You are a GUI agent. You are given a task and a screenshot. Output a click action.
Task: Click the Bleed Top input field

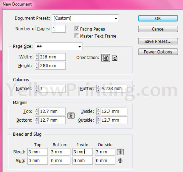(38, 152)
